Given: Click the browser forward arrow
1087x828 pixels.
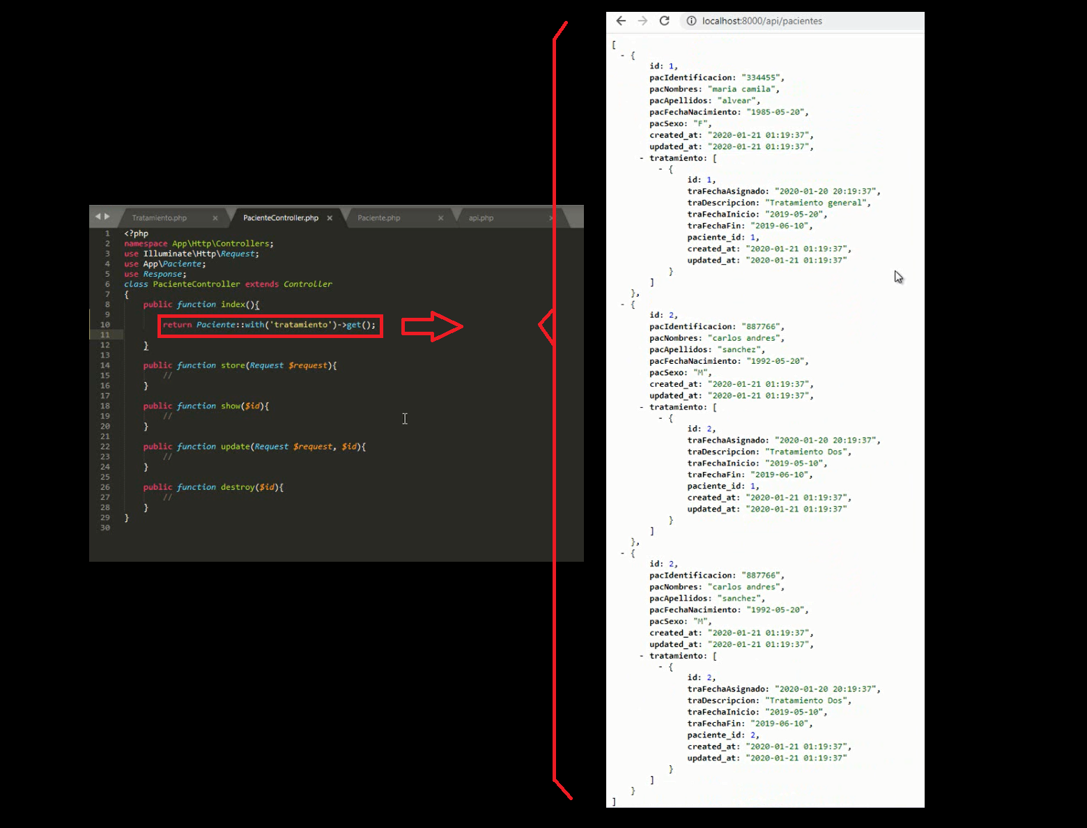Looking at the screenshot, I should coord(642,21).
